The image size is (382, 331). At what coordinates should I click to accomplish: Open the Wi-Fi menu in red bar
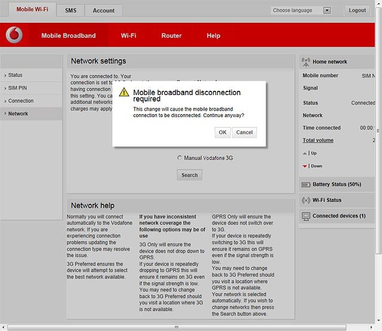[x=128, y=36]
